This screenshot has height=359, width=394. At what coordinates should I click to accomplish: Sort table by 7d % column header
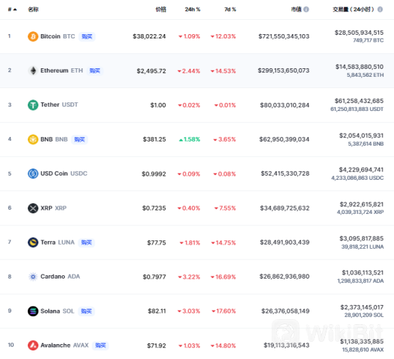click(x=230, y=9)
